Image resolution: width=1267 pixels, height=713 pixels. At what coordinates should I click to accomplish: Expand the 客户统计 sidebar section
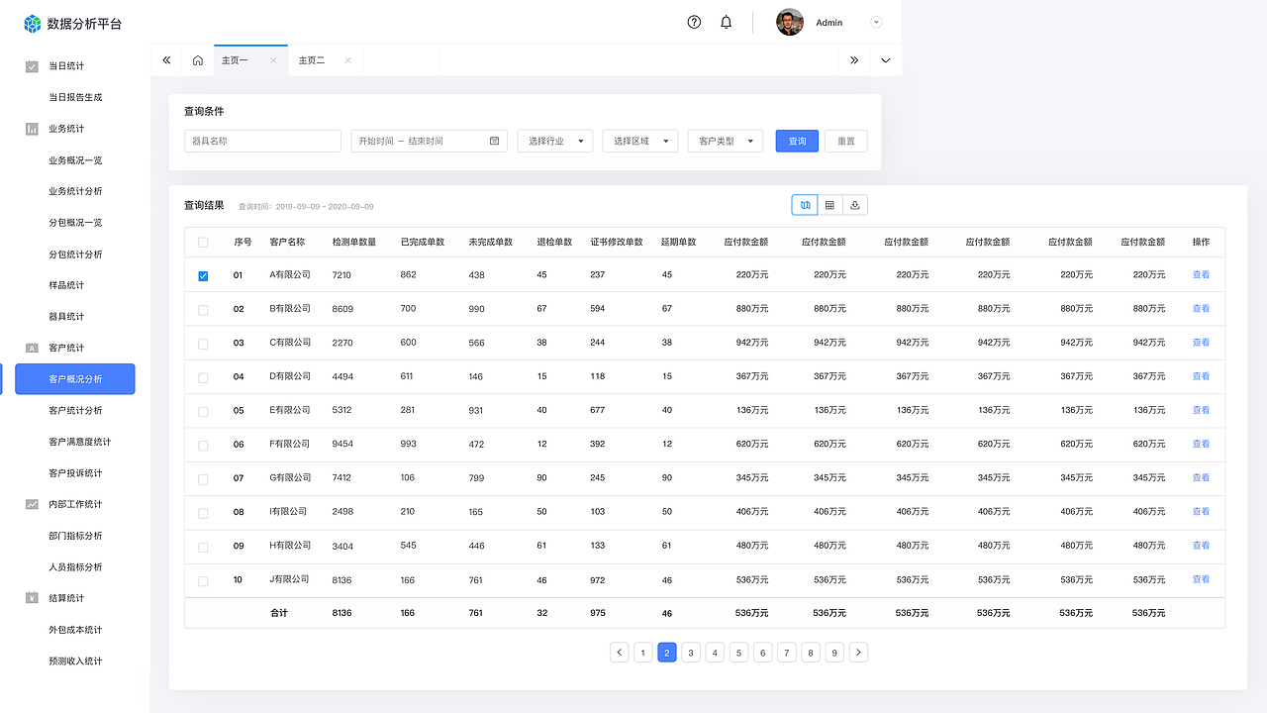pyautogui.click(x=66, y=348)
